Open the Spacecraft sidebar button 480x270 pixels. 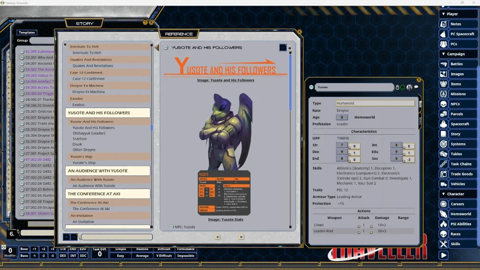(x=458, y=124)
